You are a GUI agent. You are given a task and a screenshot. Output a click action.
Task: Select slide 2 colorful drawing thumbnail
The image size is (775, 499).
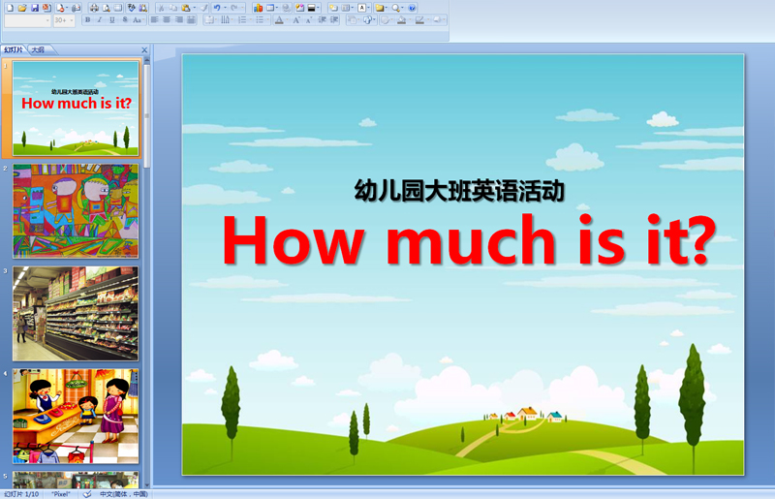(x=76, y=211)
